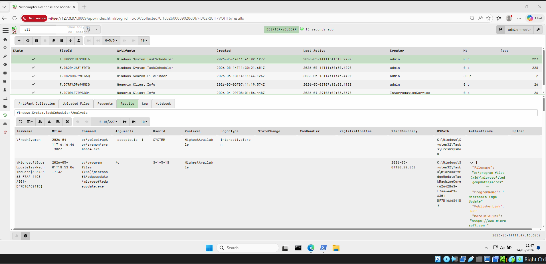Toggle fullscreen for results table

point(20,122)
